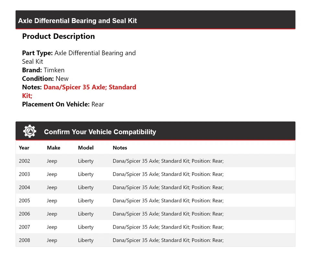Select the Jeep cell in the 2003 row

pos(52,174)
